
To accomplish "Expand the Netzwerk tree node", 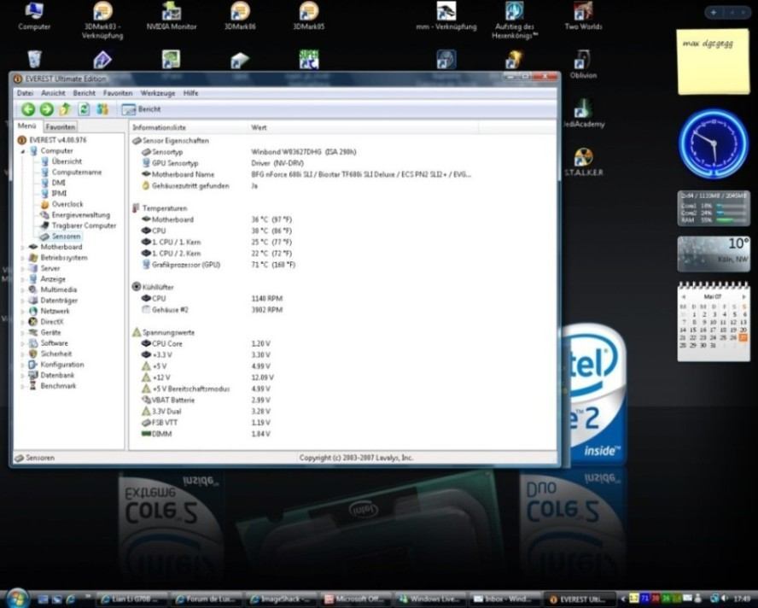I will [23, 311].
